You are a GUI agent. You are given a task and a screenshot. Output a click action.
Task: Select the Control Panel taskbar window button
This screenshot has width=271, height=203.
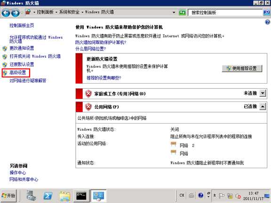(x=98, y=196)
